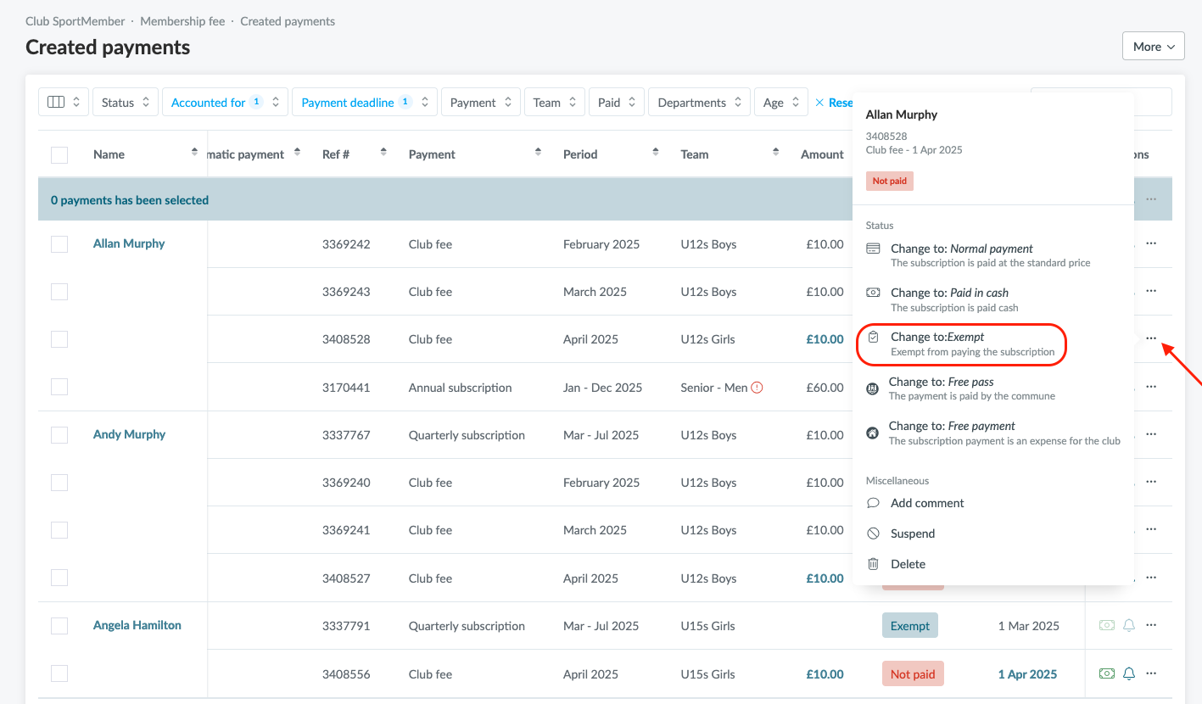This screenshot has height=704, width=1202.
Task: Click the Delete trash icon in the menu
Action: 873,564
